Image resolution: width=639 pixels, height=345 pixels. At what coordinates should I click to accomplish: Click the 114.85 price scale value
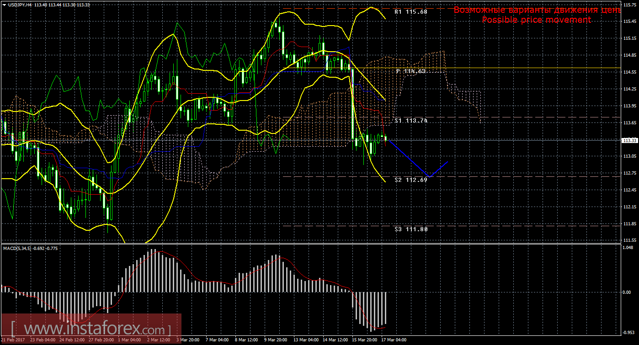tap(630, 55)
